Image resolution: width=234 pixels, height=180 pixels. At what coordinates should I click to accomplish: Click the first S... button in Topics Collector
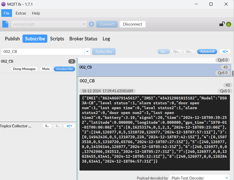coord(47,126)
